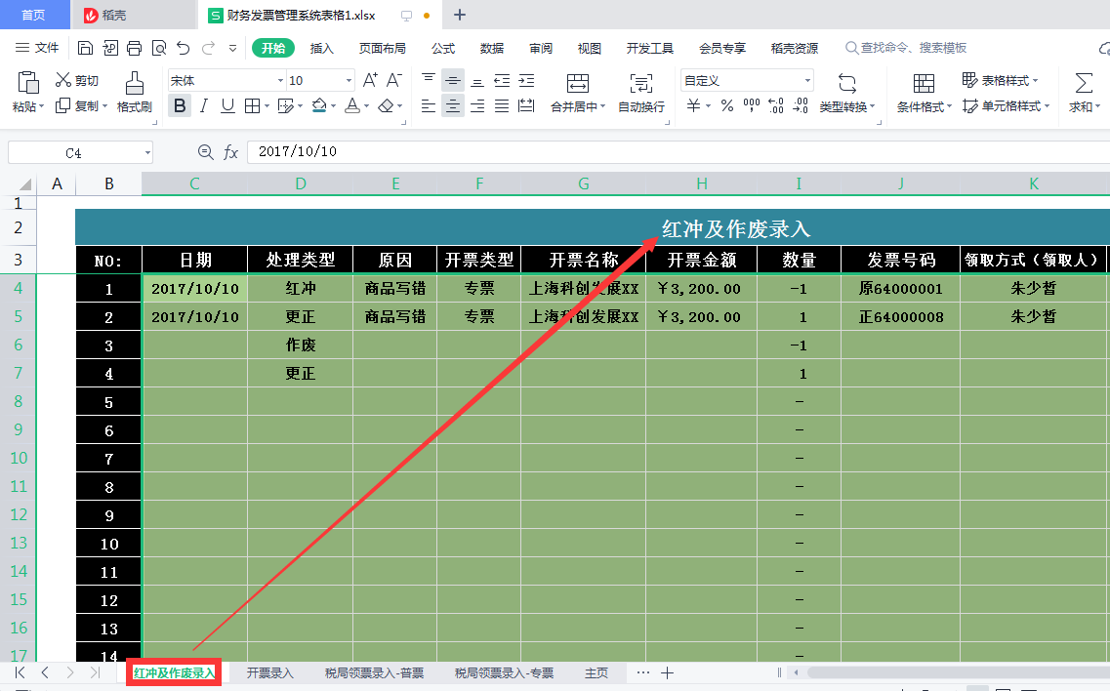Click the Save icon in quick toolbar

[x=85, y=48]
